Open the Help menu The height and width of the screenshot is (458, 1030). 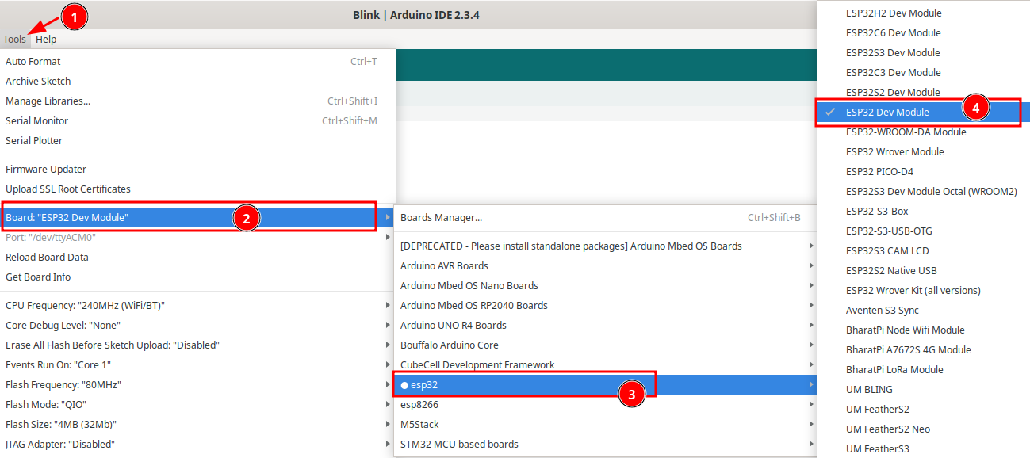pyautogui.click(x=46, y=39)
